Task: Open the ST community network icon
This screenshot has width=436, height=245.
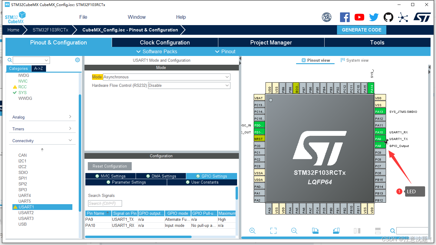Action: (x=403, y=17)
